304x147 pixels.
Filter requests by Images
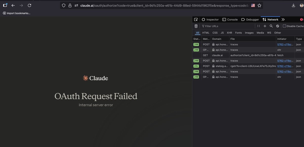pyautogui.click(x=249, y=33)
